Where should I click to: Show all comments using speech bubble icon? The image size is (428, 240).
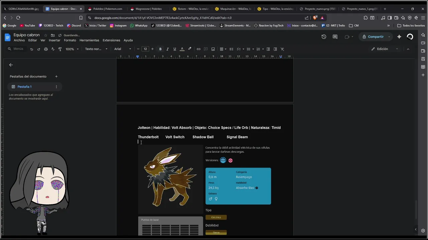coord(335,37)
